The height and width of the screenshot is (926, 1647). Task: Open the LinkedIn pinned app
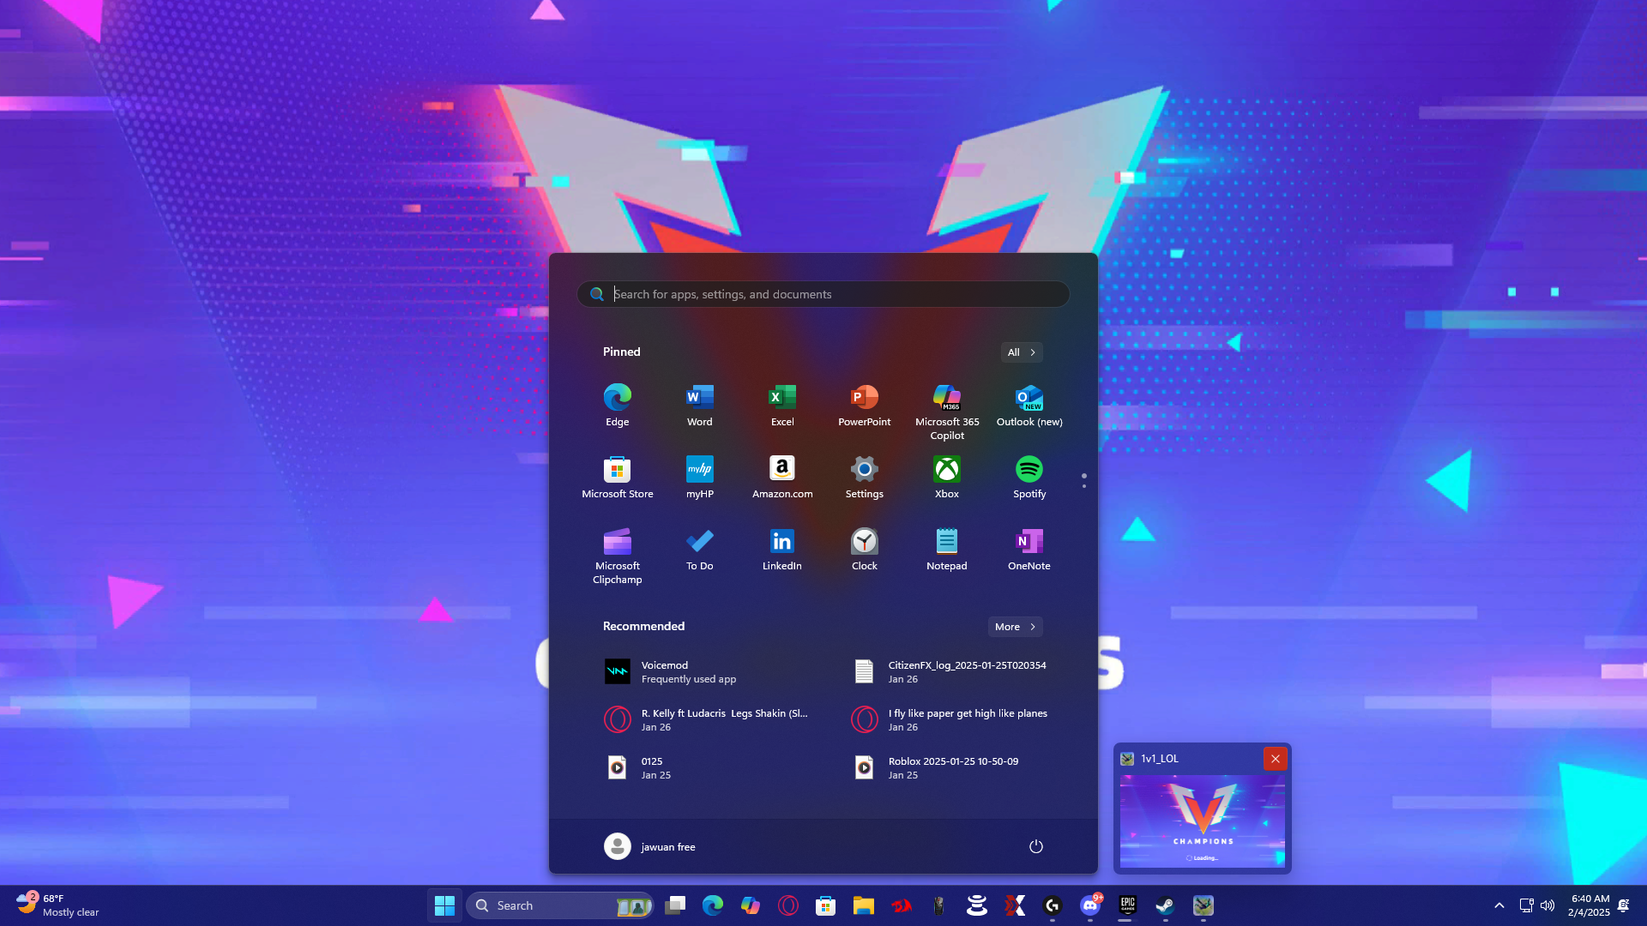[781, 549]
